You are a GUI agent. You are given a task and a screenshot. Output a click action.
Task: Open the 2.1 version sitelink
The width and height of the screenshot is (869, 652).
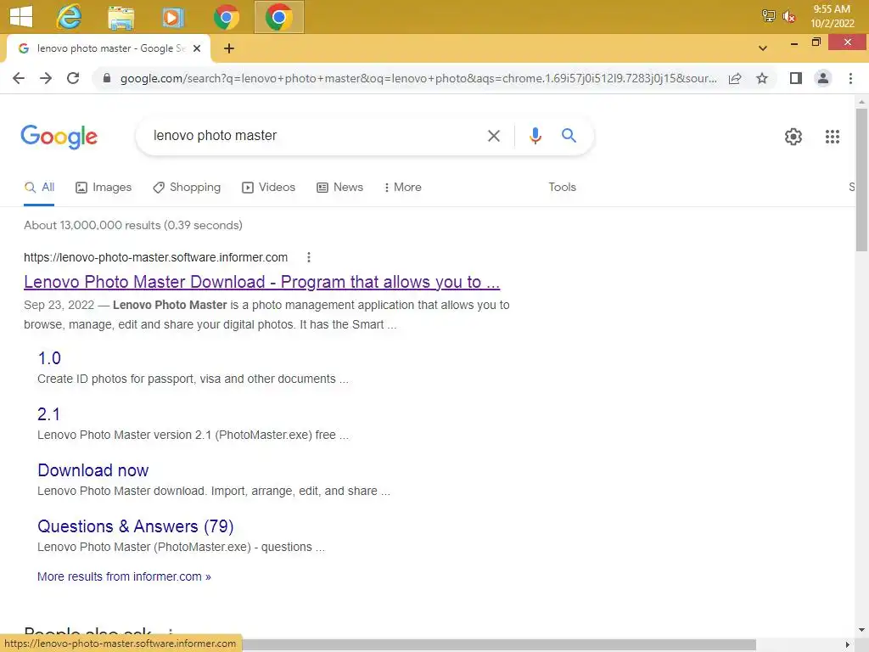pyautogui.click(x=48, y=414)
